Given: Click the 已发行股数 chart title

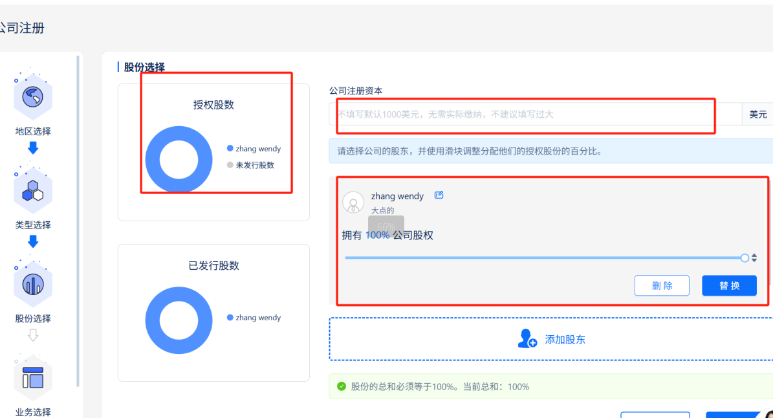Looking at the screenshot, I should coord(213,265).
